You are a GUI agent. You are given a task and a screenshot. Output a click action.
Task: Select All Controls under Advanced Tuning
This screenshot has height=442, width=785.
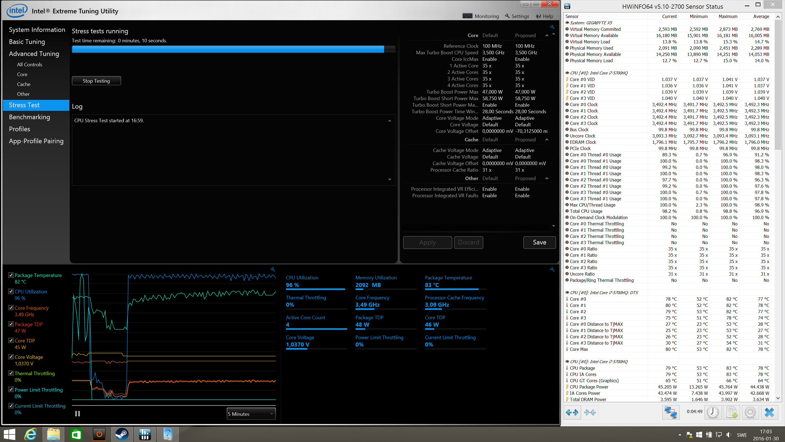click(x=29, y=65)
